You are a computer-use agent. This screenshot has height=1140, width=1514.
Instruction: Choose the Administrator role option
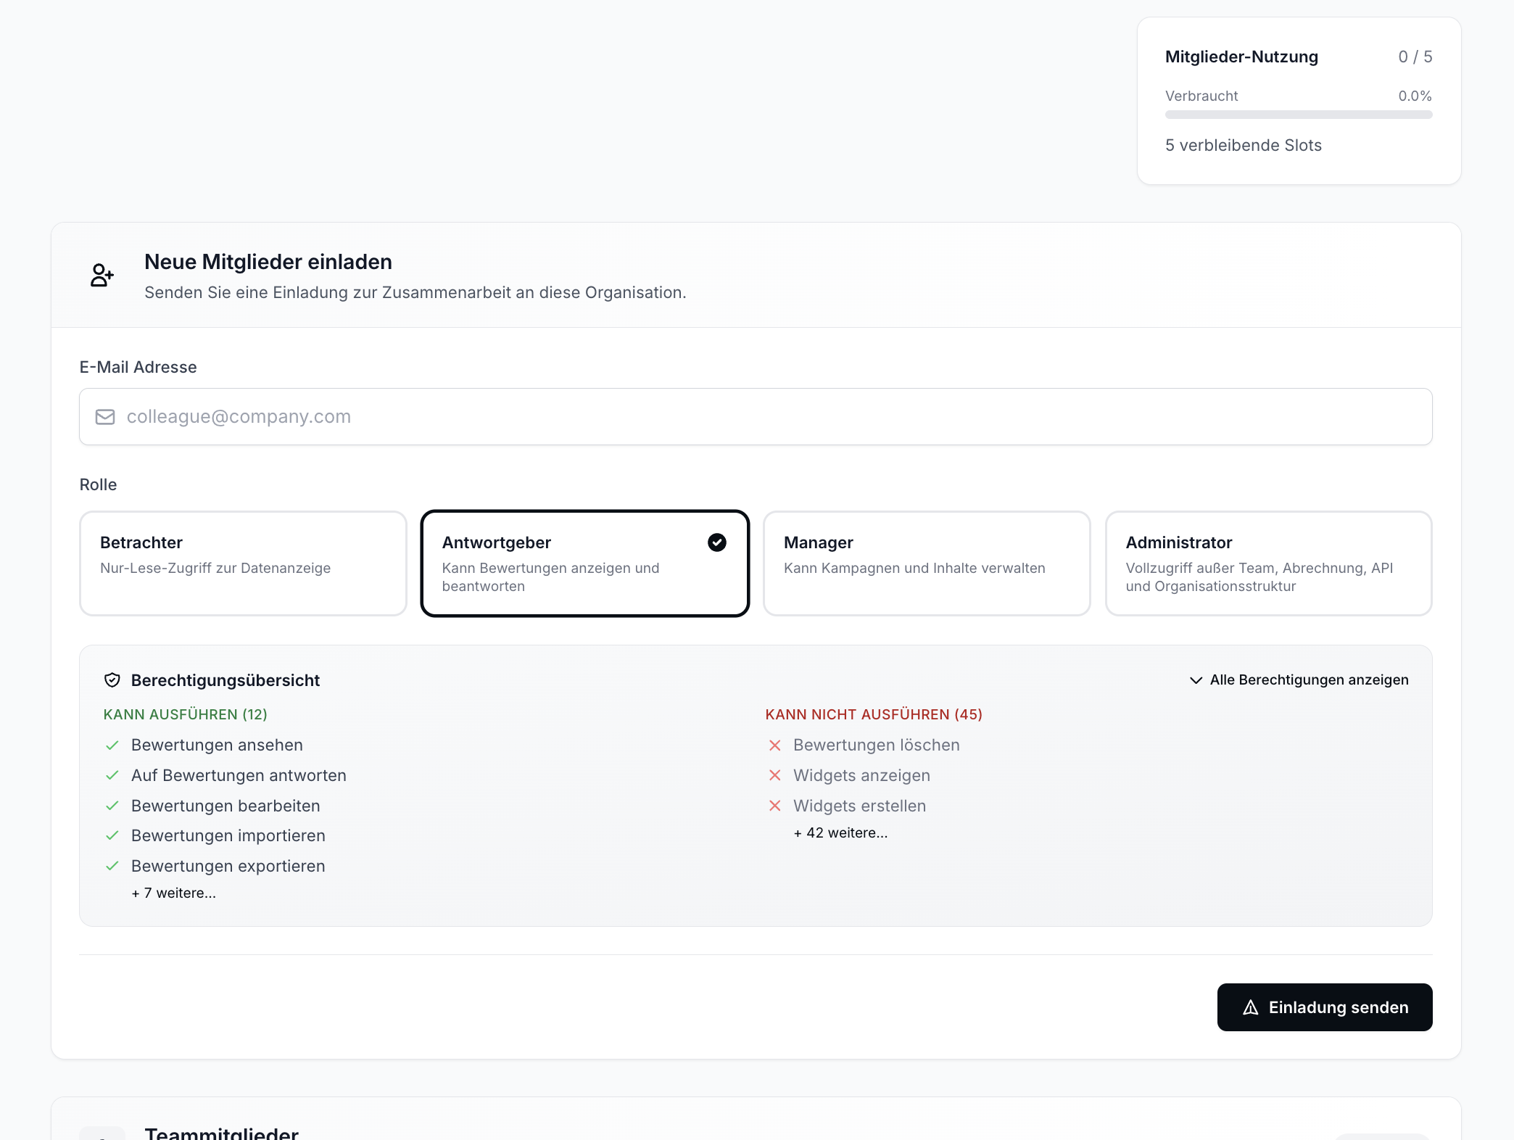click(x=1267, y=563)
